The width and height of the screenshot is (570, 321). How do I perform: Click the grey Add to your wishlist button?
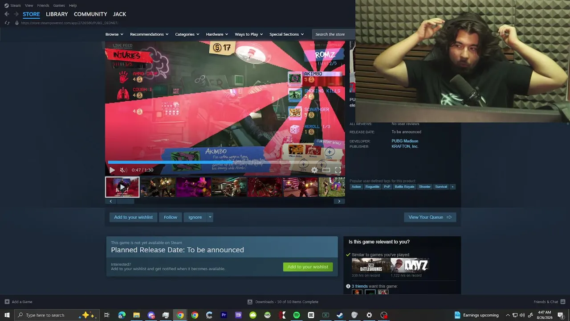point(133,217)
